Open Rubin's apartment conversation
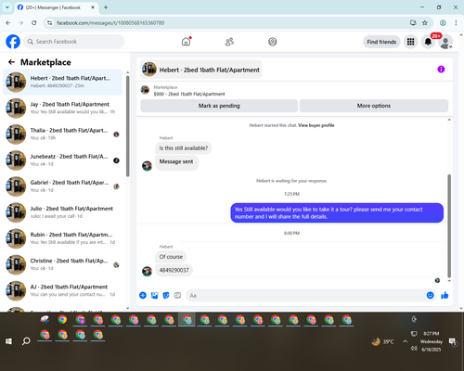464x371 pixels. (x=62, y=238)
